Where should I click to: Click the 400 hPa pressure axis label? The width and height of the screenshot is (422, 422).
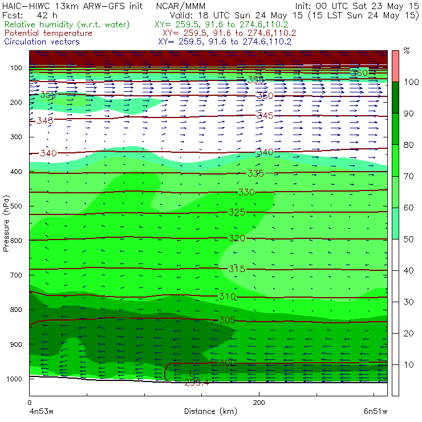[16, 172]
